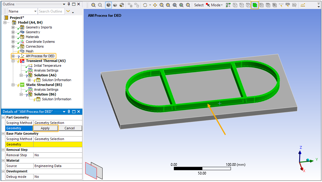Select Coordinate Systems in the outline
The height and width of the screenshot is (182, 322).
pos(40,42)
